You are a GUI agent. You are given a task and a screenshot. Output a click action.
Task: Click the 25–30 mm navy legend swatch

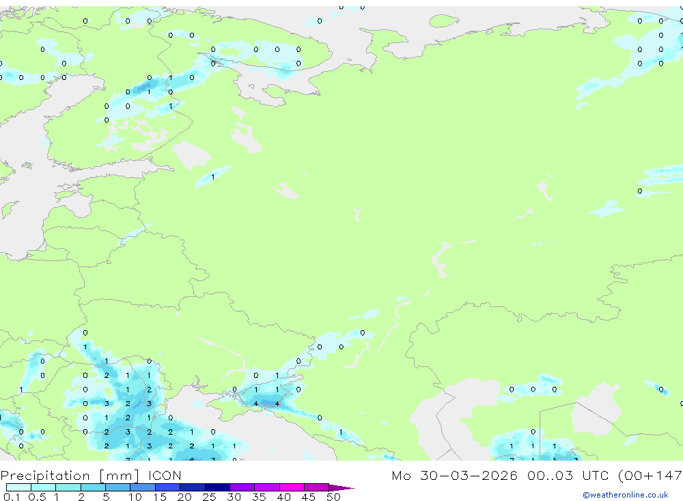pyautogui.click(x=217, y=487)
